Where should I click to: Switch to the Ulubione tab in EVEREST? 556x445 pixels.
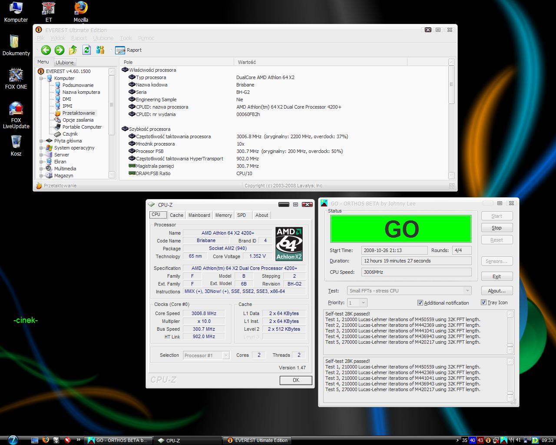click(x=65, y=63)
